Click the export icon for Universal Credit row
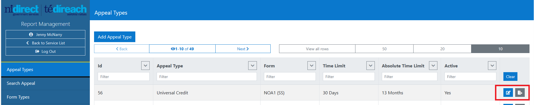 click(520, 93)
